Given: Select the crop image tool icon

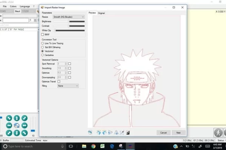Looking at the screenshot, I should point(122,132).
